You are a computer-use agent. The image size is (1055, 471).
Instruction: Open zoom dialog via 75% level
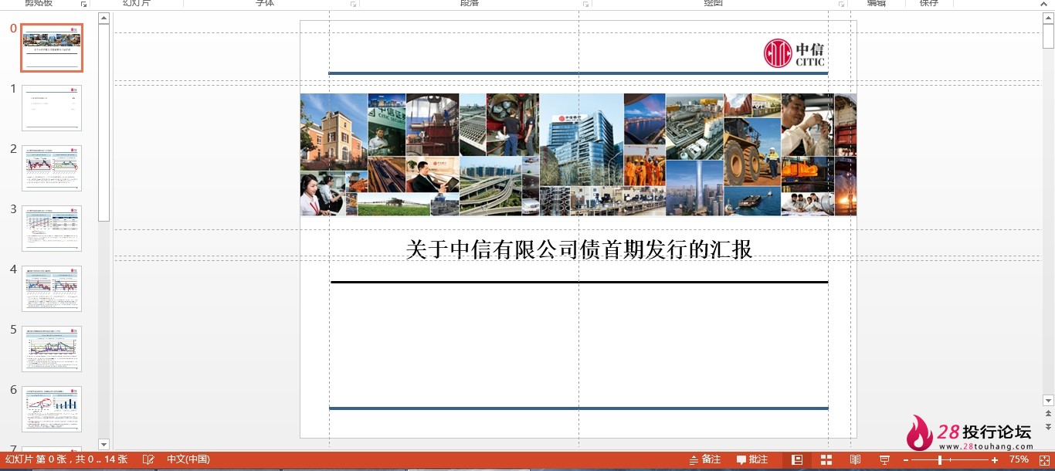point(1019,459)
